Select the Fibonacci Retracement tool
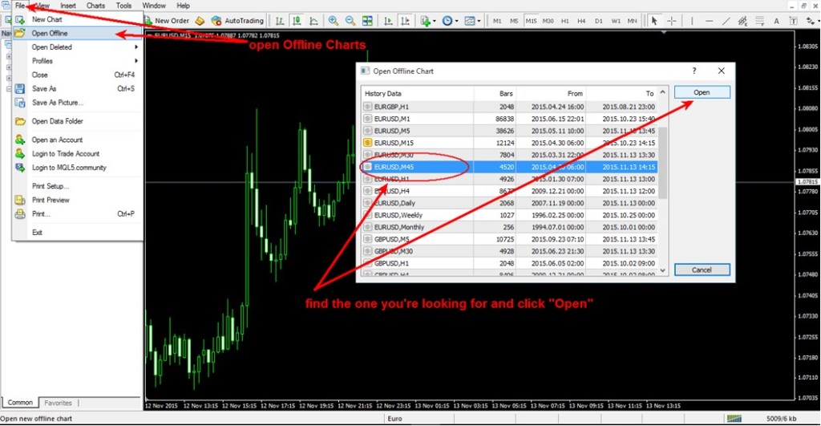Screen dimensions: 821x426 (x=759, y=20)
